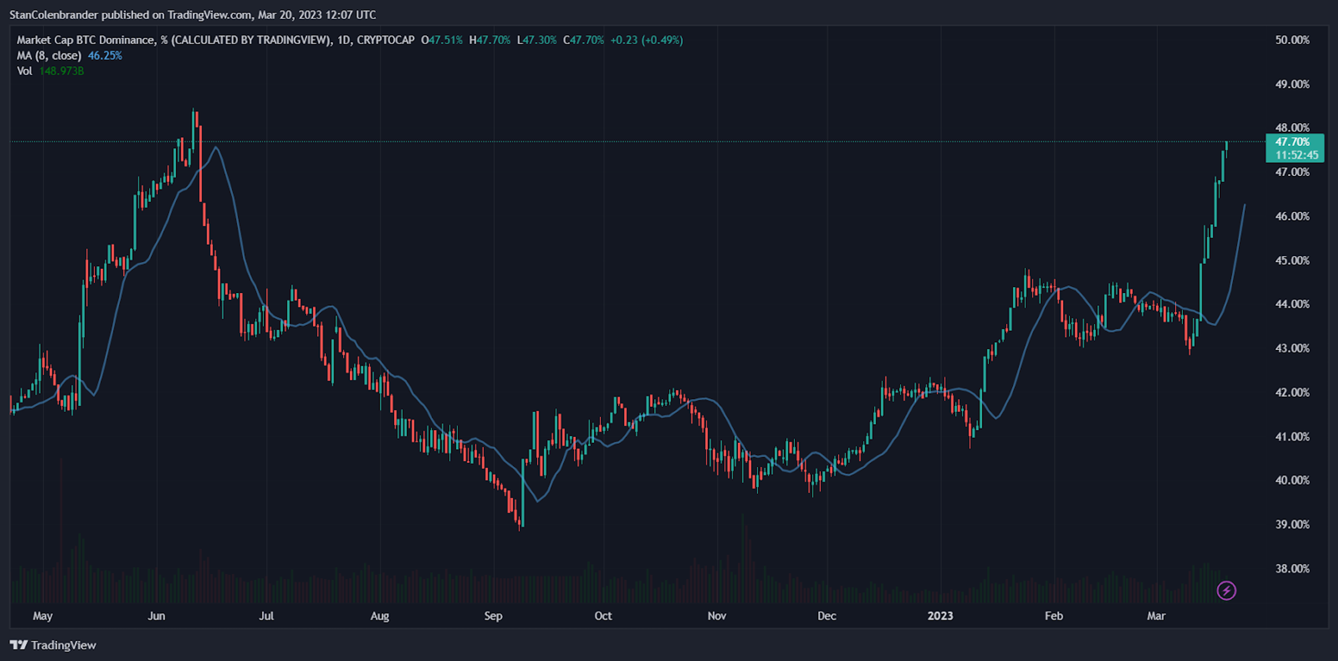1338x661 pixels.
Task: Select the Market Cap BTC Dominance legend title
Action: (x=173, y=40)
